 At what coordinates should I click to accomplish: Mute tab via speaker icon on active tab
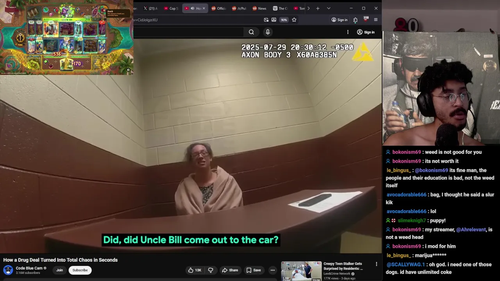click(x=192, y=8)
